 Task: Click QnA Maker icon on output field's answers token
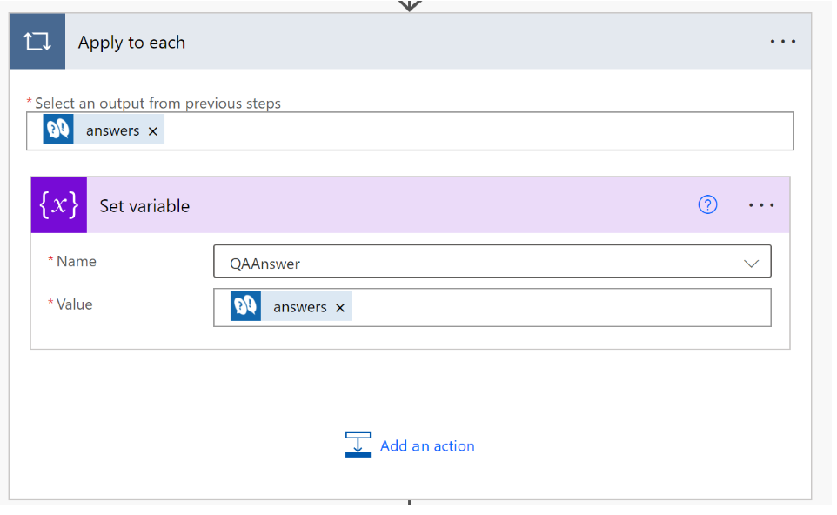(x=58, y=130)
